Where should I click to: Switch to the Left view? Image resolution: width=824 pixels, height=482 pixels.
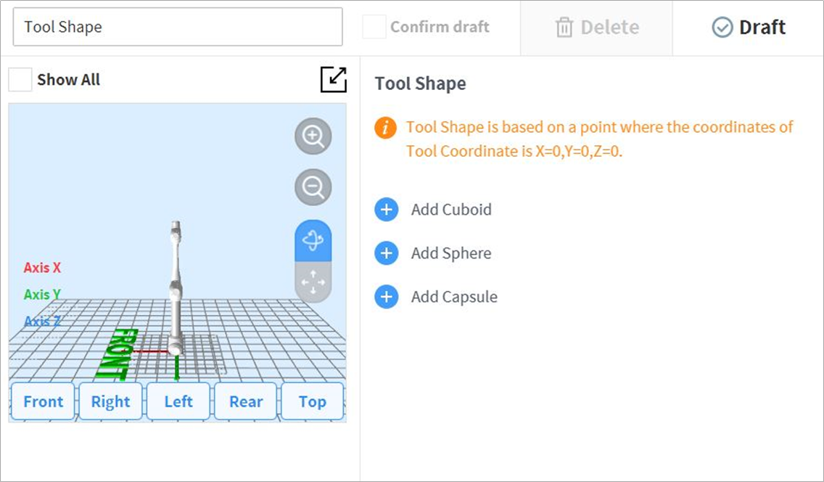click(x=178, y=401)
